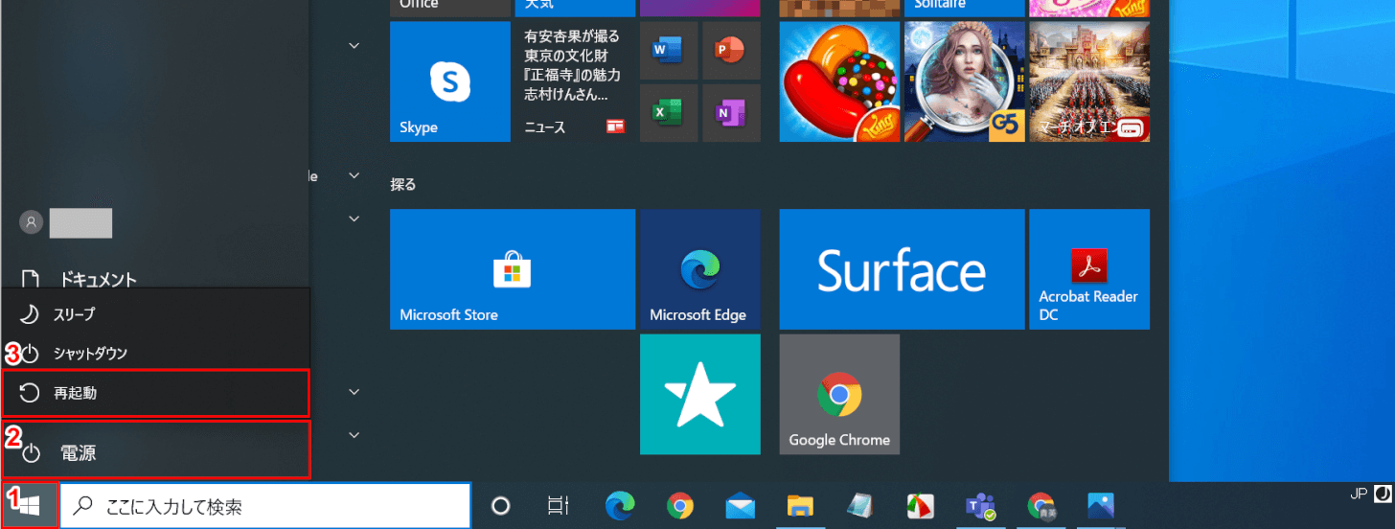This screenshot has height=529, width=1395.
Task: Open Task View on the taskbar
Action: pyautogui.click(x=557, y=506)
